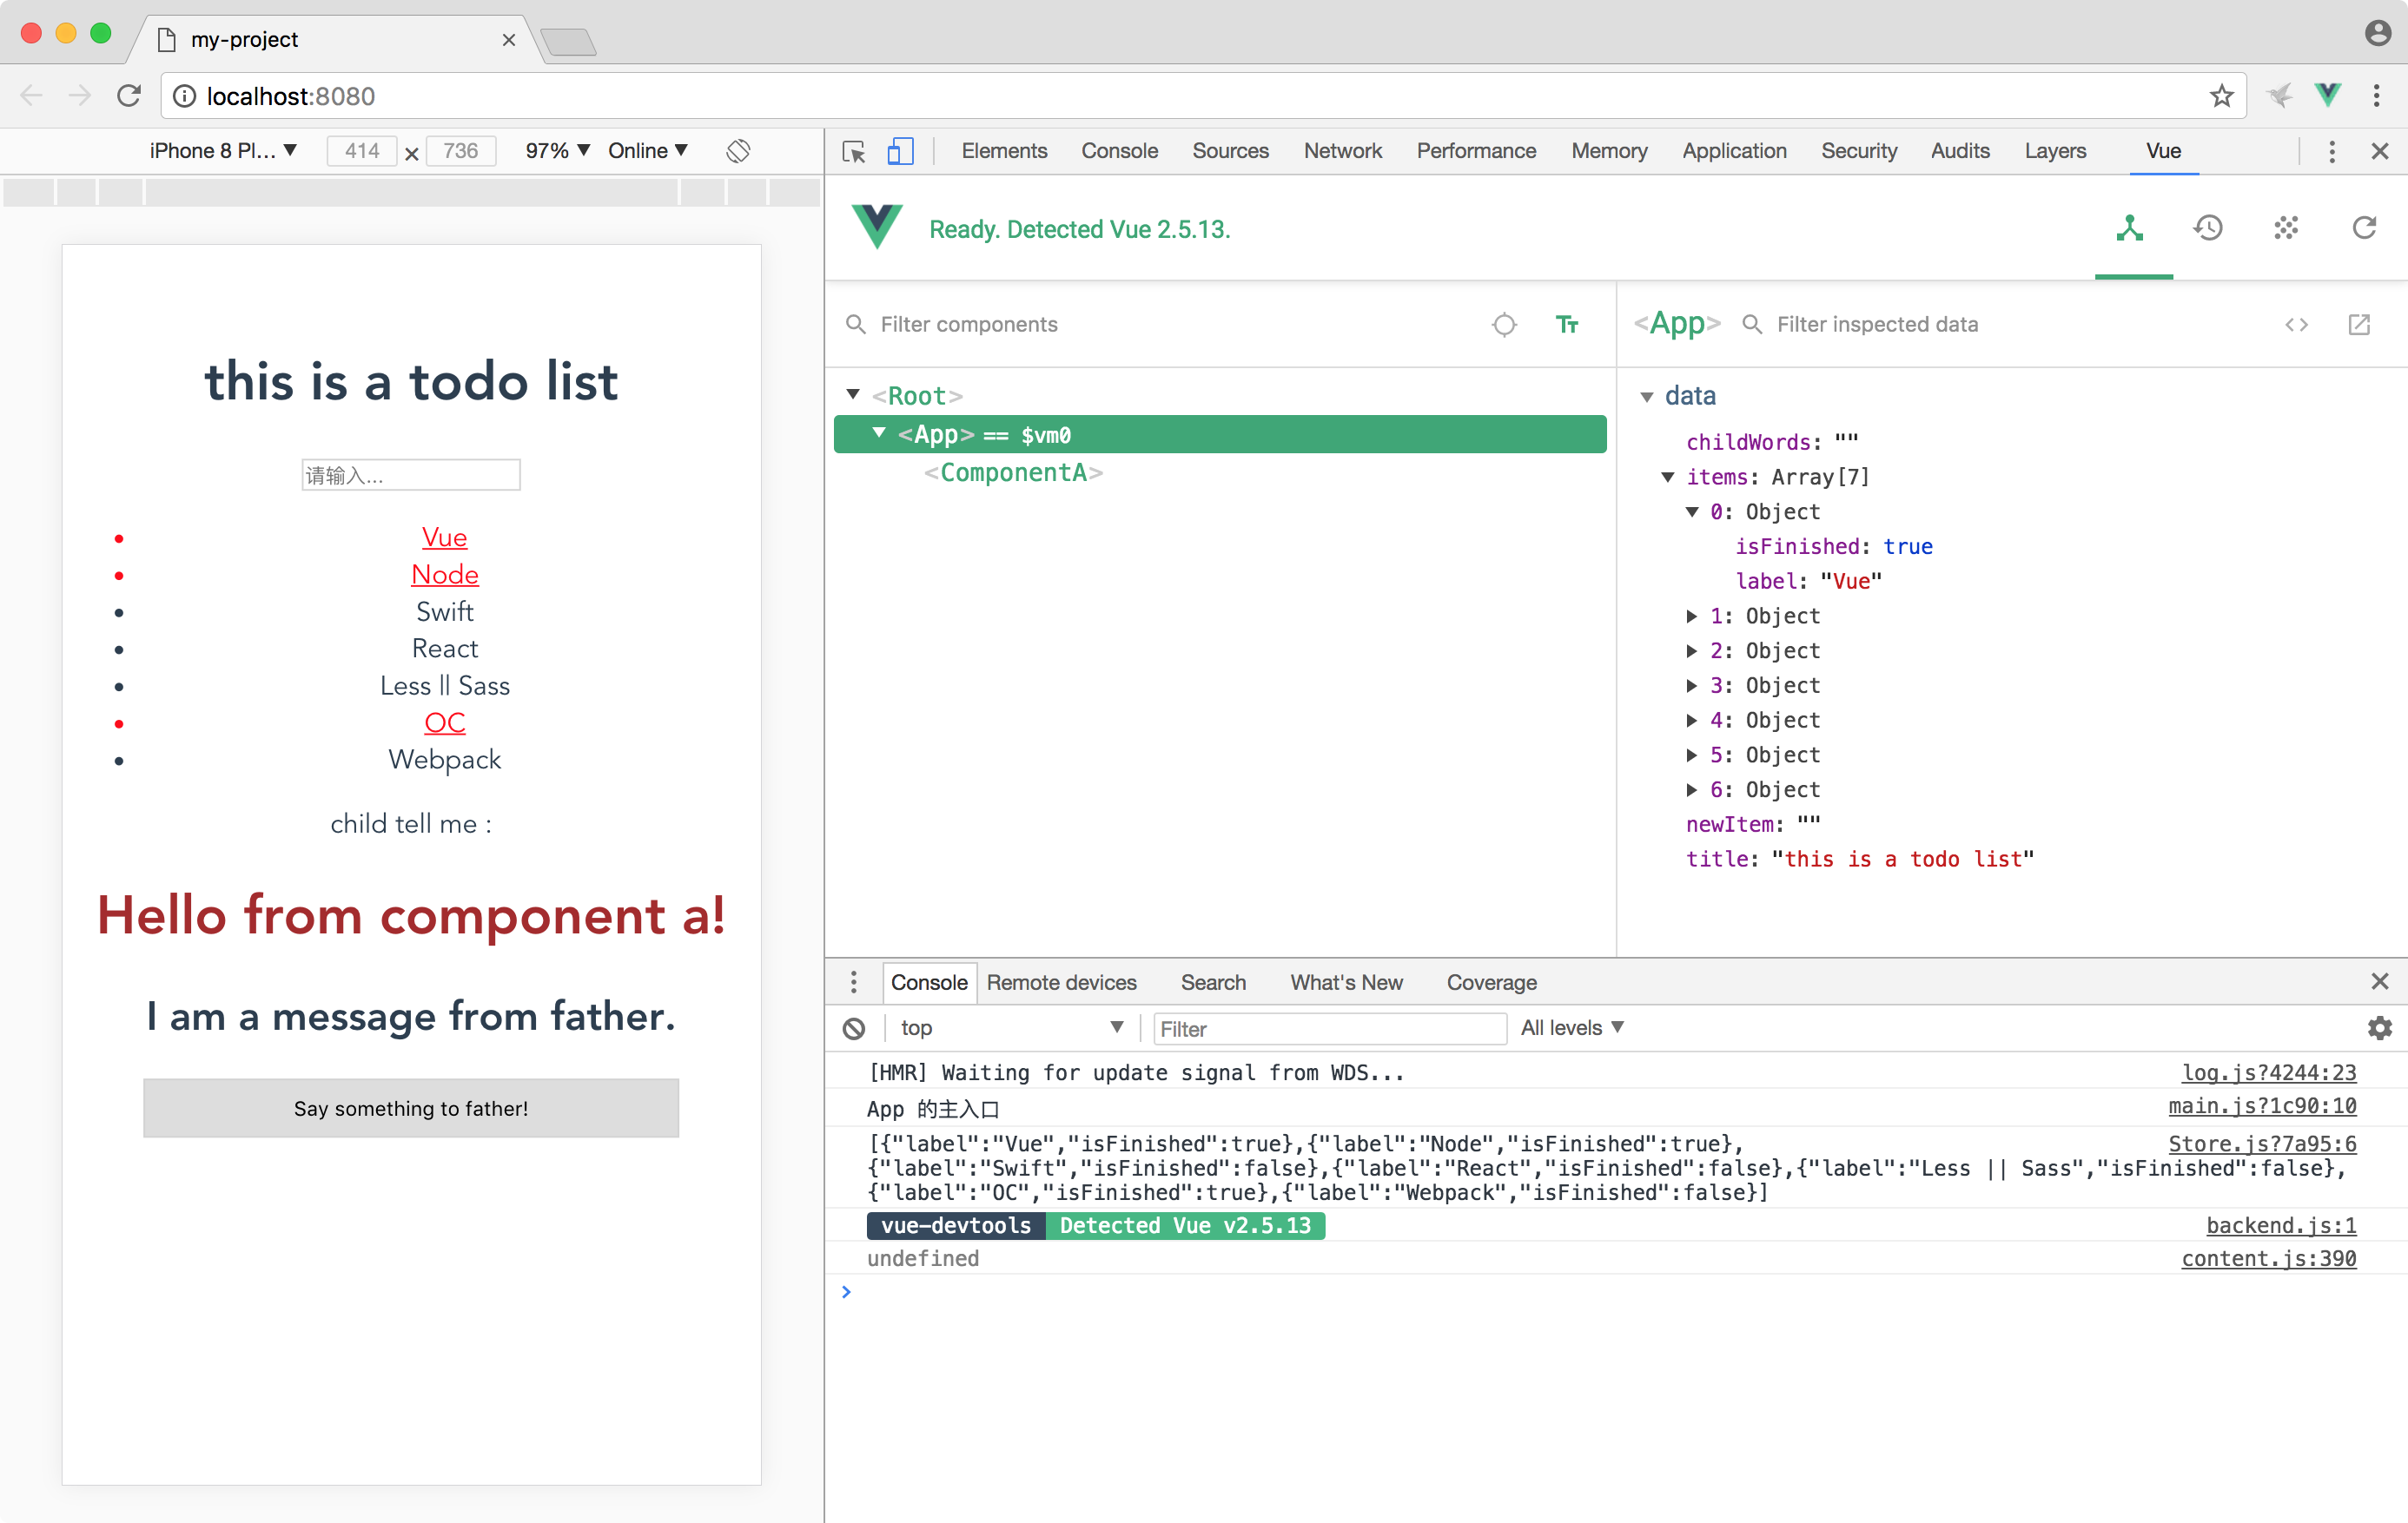The image size is (2408, 1523).
Task: Click the gray bird extension icon
Action: click(2280, 96)
